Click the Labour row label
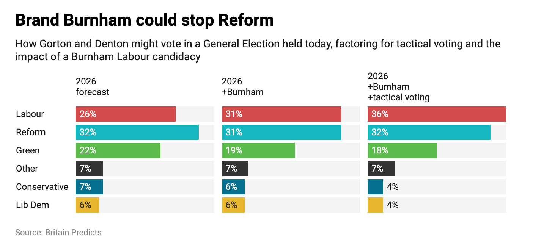This screenshot has width=544, height=244. point(30,114)
